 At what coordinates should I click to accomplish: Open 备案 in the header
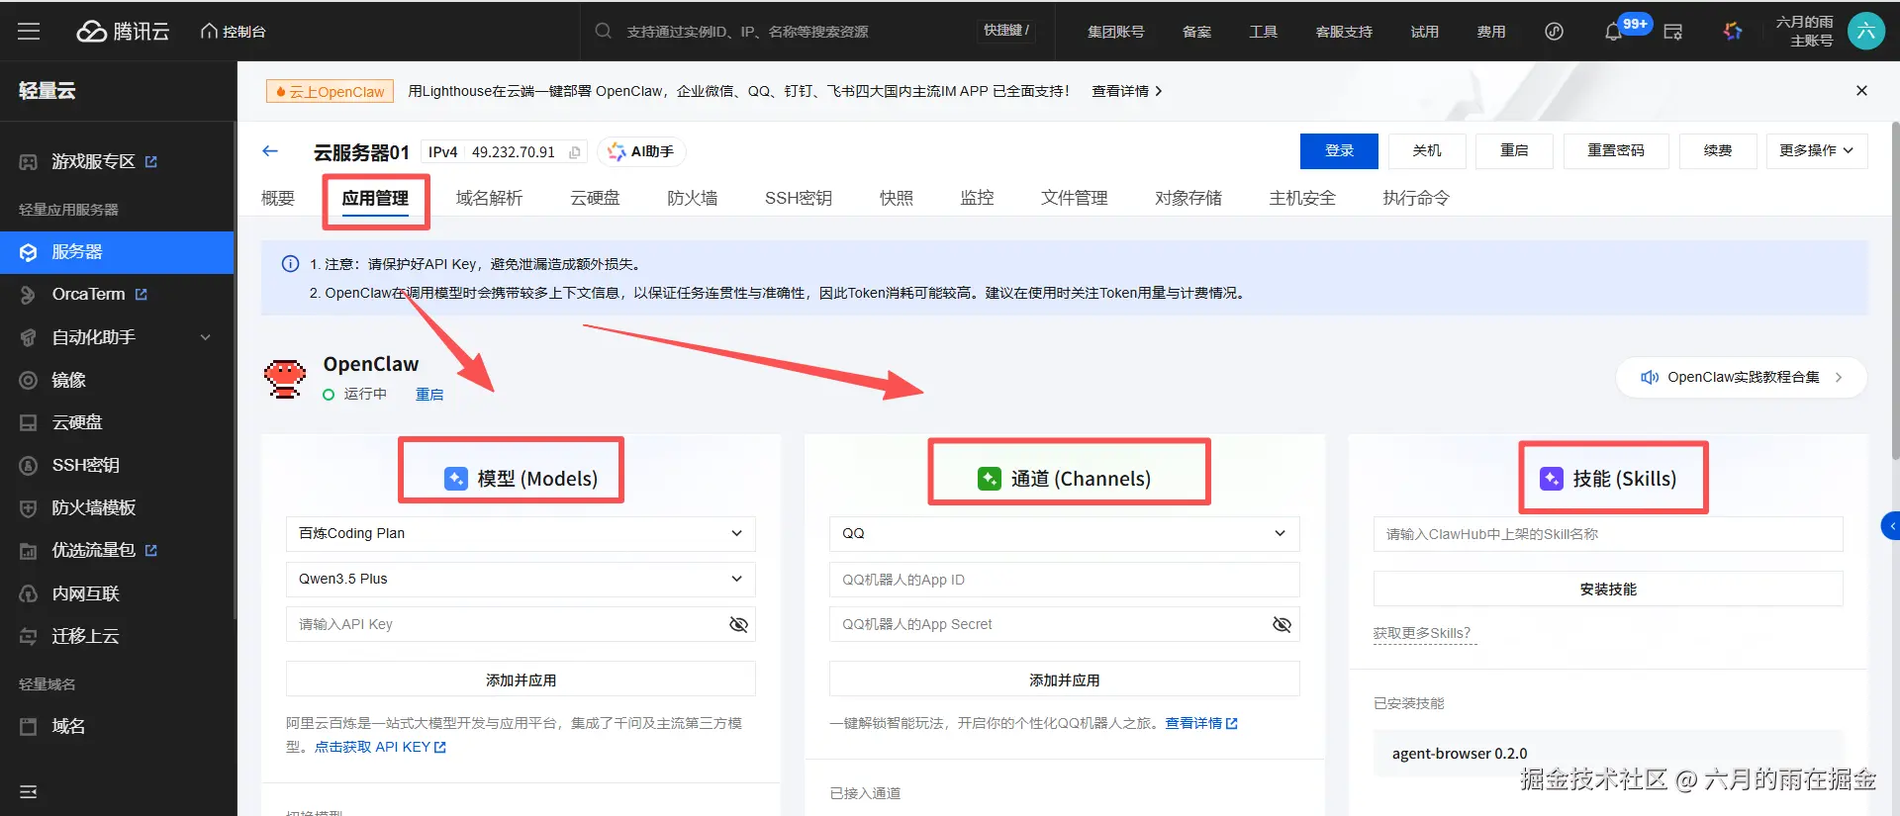point(1196,32)
